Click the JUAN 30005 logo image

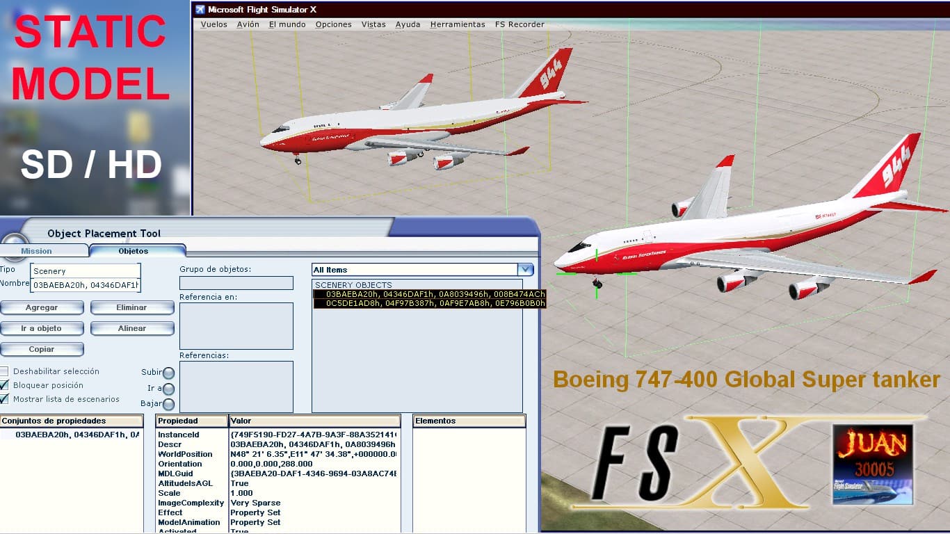coord(872,464)
